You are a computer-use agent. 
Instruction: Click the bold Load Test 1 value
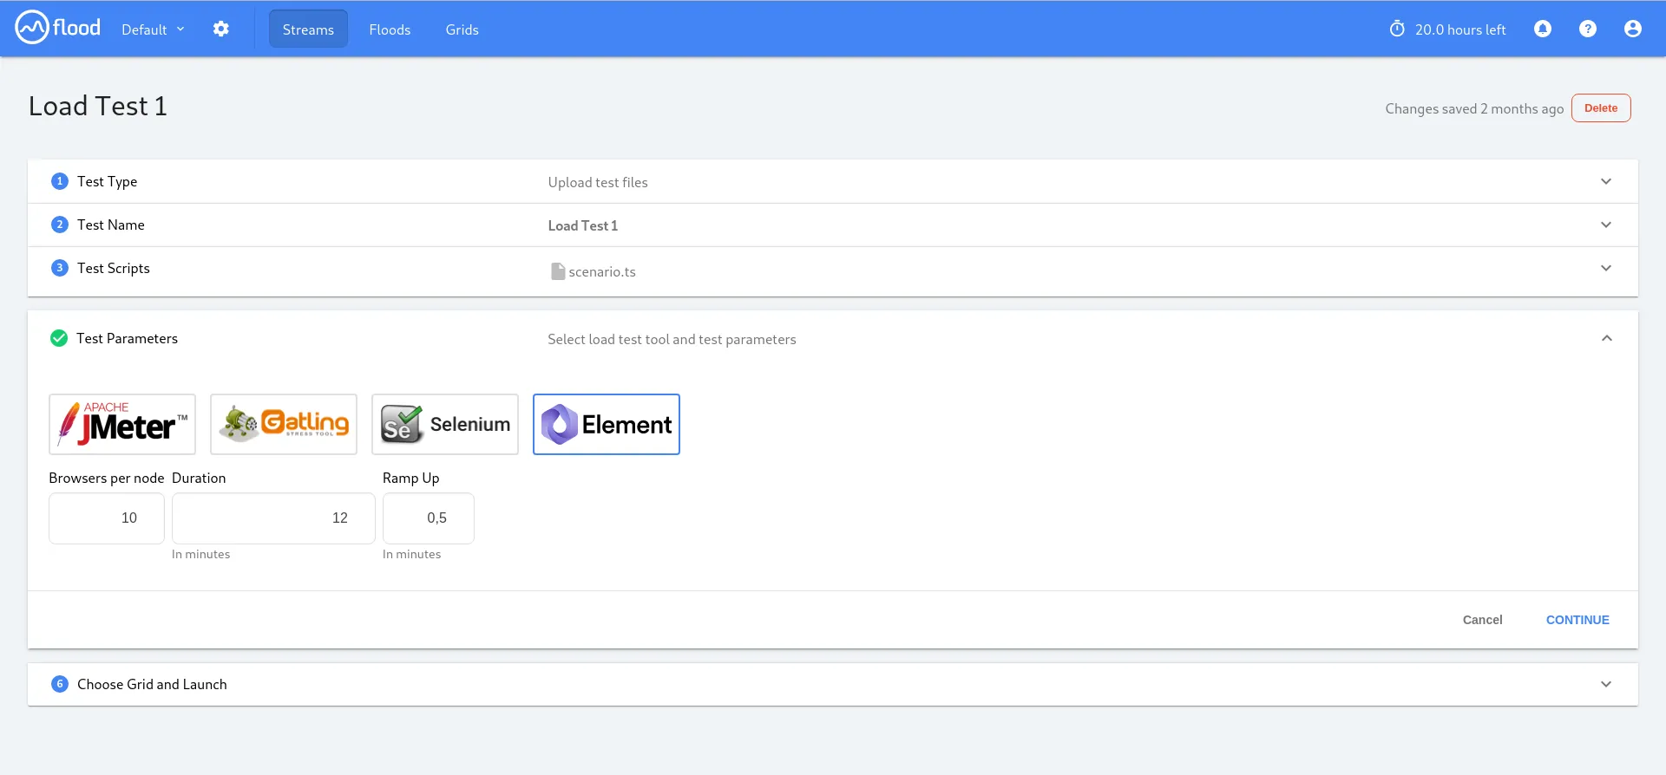(583, 225)
